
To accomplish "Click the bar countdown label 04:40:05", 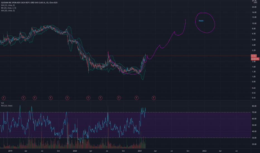I will point(255,59).
